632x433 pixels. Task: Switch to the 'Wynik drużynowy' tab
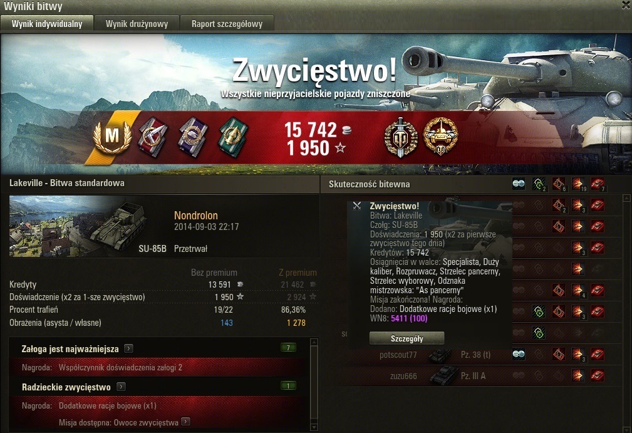coord(137,23)
